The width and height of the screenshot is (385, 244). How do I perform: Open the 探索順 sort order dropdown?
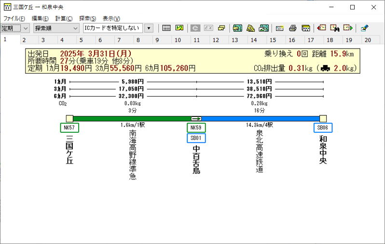[56, 28]
